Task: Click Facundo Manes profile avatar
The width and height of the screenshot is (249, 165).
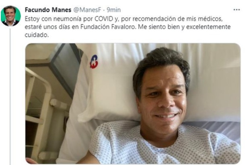Action: pyautogui.click(x=11, y=16)
